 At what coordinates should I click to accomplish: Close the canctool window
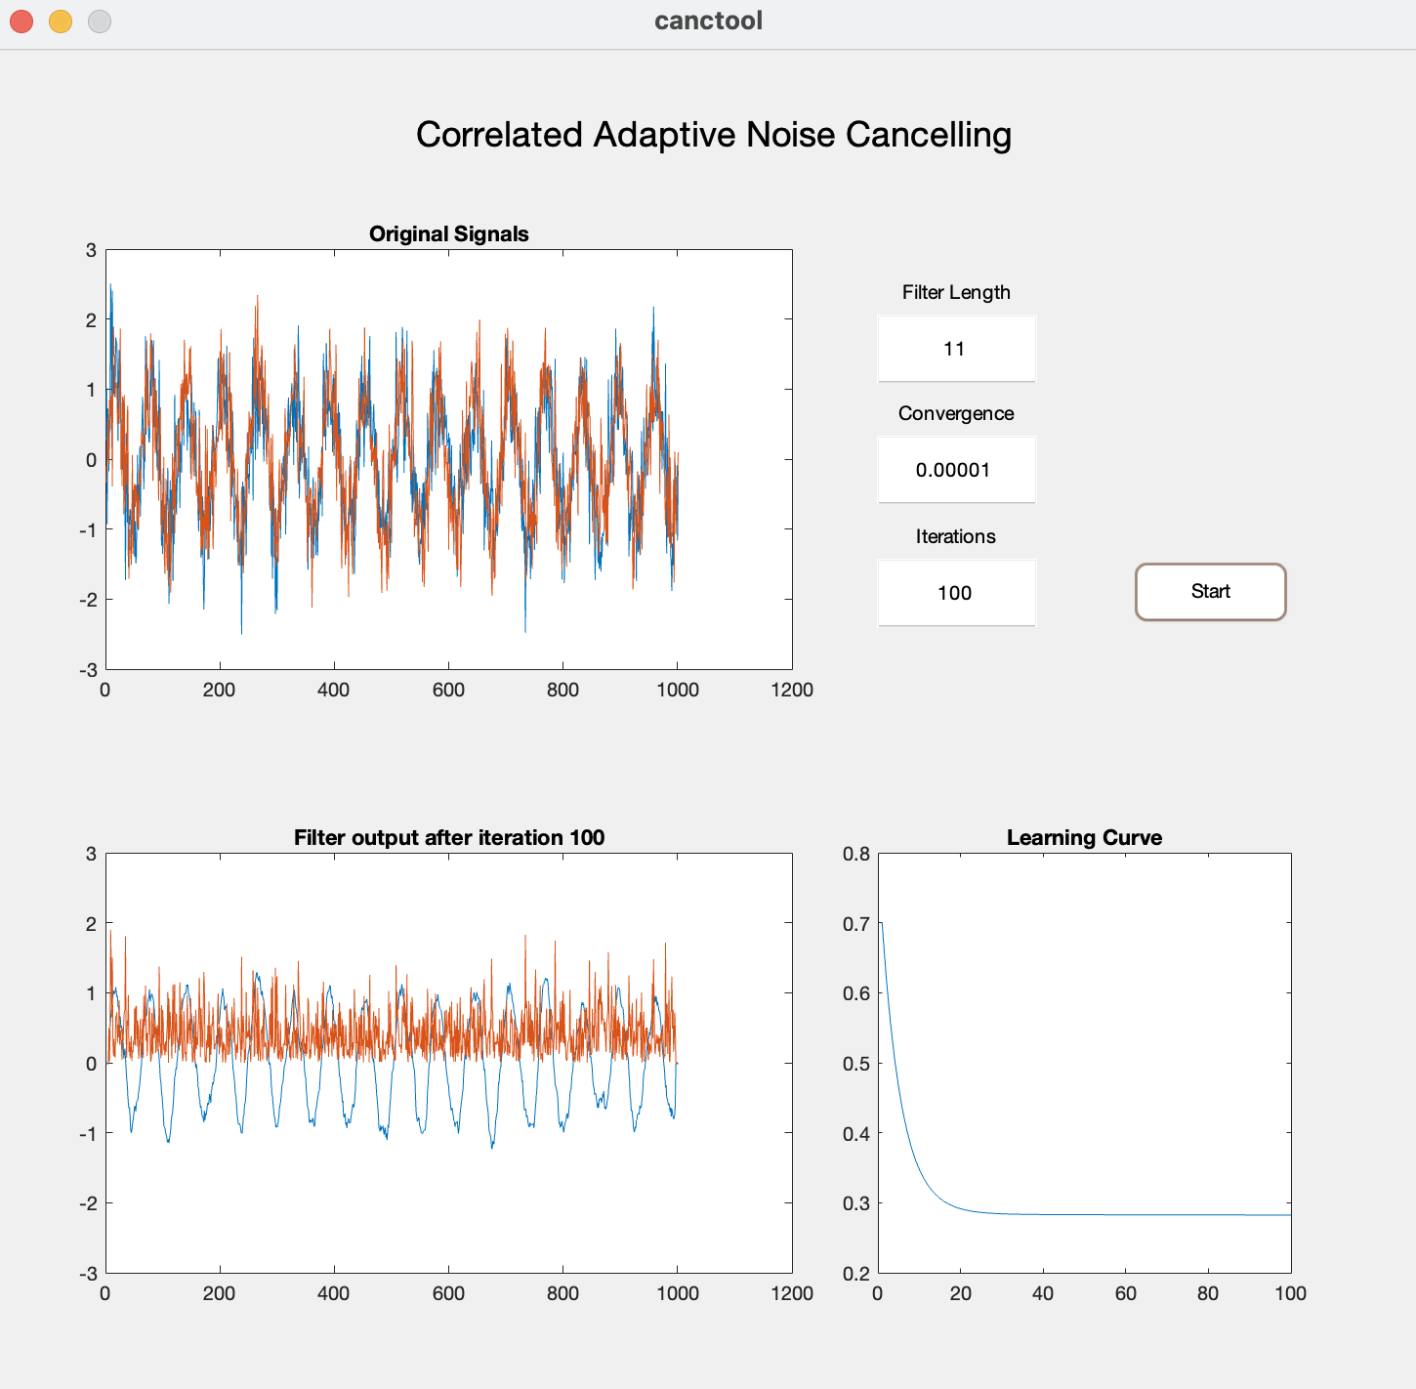[21, 21]
